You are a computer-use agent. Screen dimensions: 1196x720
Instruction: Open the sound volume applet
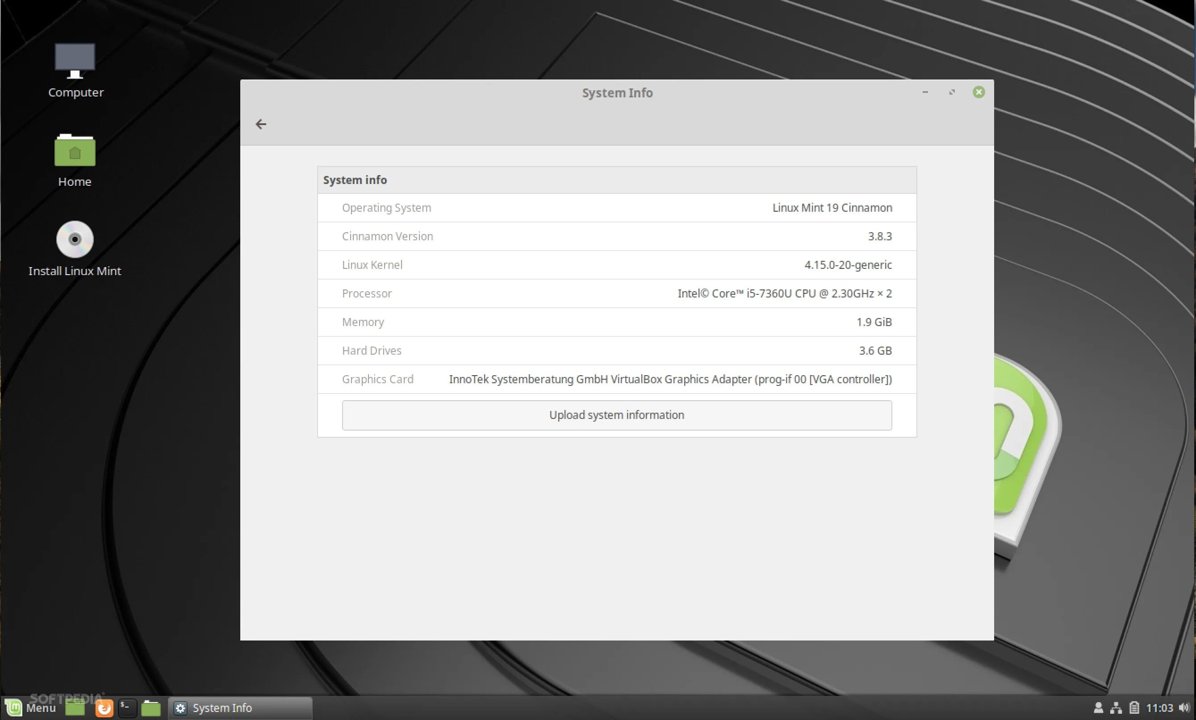click(1184, 708)
